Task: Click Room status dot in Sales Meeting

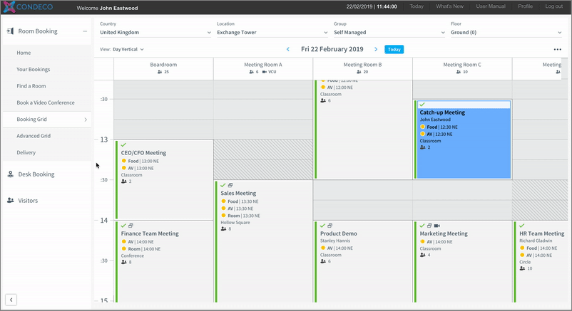Action: pos(224,216)
